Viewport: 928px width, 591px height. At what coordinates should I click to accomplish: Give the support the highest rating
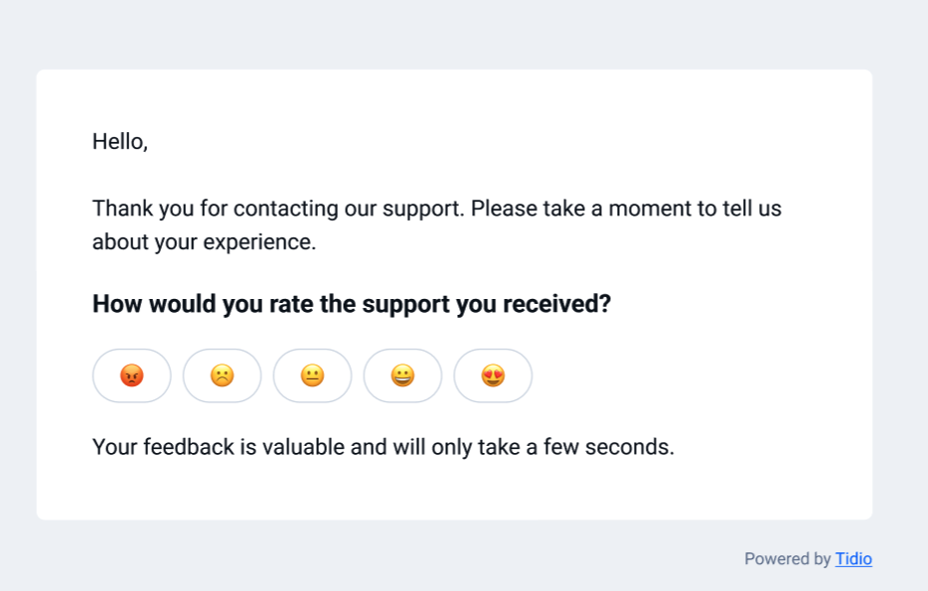pyautogui.click(x=493, y=375)
